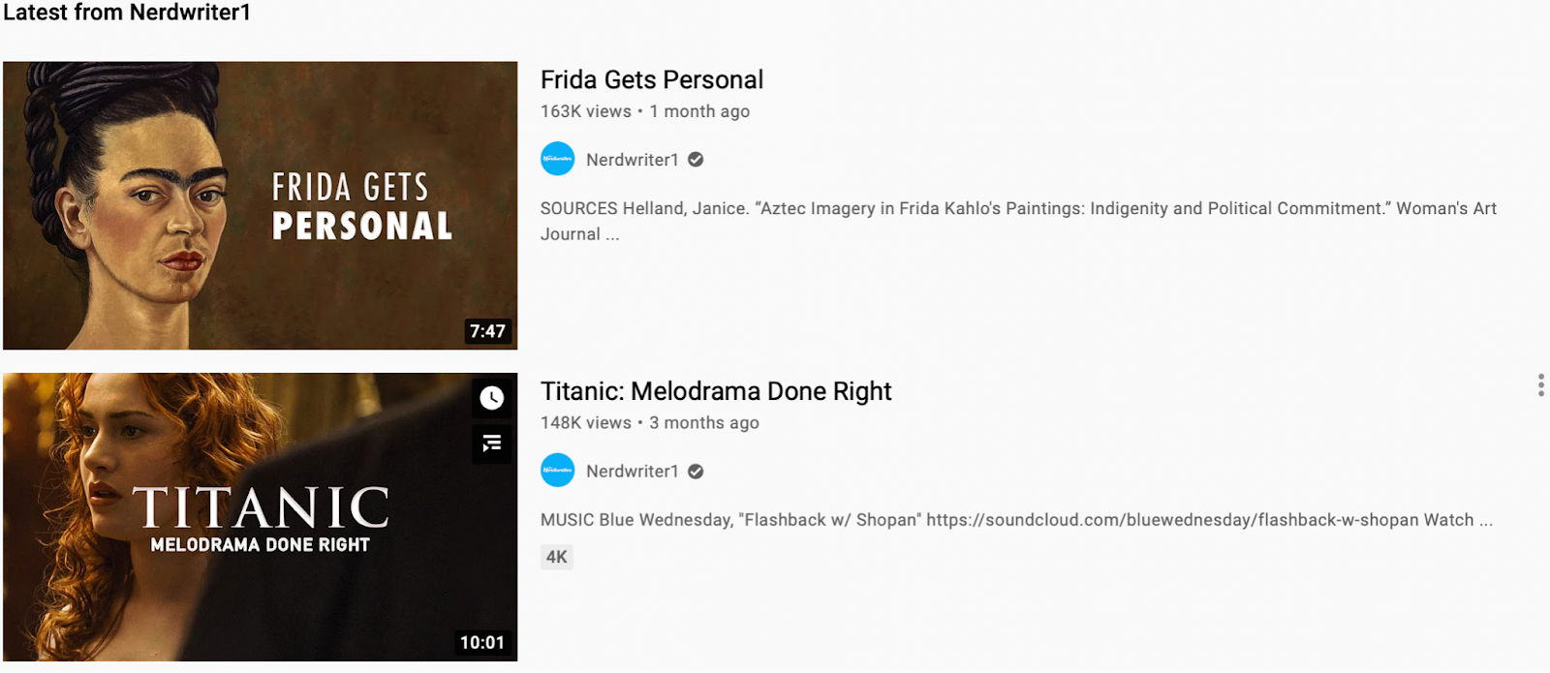
Task: Click the 7:47 duration badge on Frida thumbnail
Action: pos(487,331)
